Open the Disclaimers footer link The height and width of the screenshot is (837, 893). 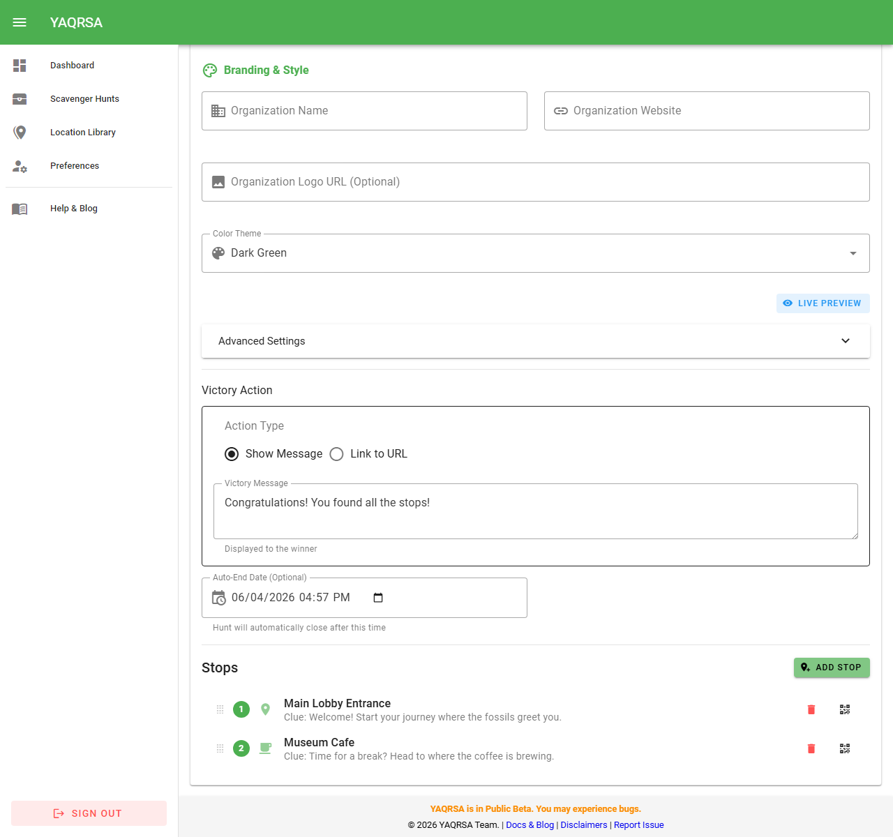[584, 825]
